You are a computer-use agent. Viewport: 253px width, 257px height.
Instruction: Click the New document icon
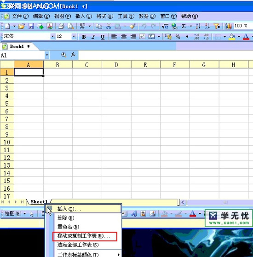[x=7, y=26]
